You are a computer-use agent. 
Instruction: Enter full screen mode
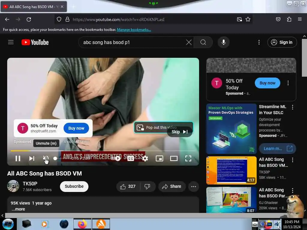point(188,158)
